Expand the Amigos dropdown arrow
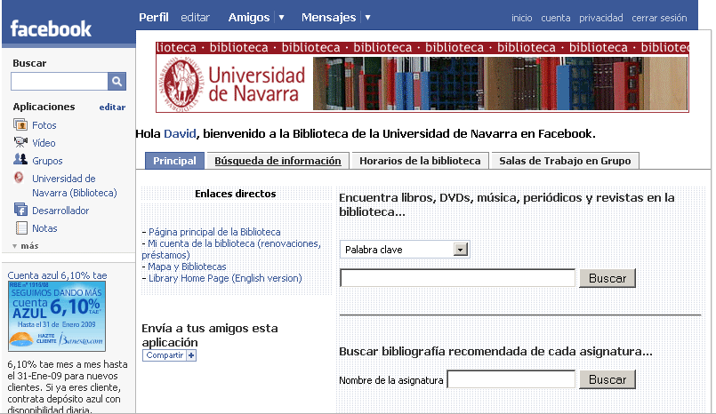This screenshot has height=414, width=716. click(281, 18)
